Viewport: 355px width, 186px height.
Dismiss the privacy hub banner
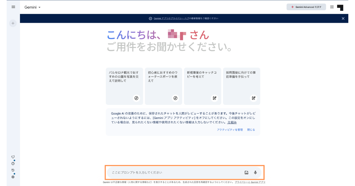pyautogui.click(x=343, y=18)
